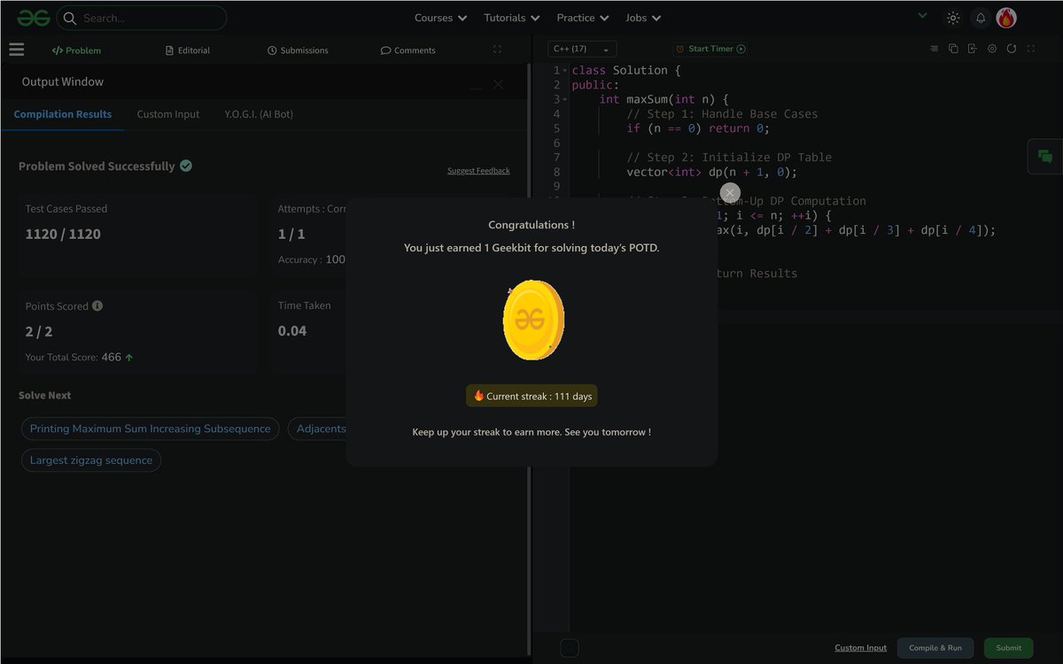Click the green chevron near theme toggle
Viewport: 1063px width, 664px height.
tap(922, 15)
